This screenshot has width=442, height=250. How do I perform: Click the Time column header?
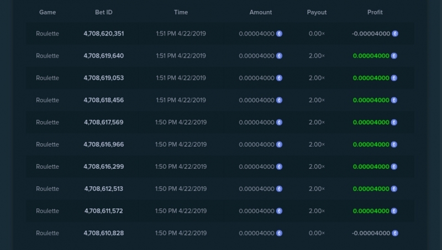[x=181, y=12]
